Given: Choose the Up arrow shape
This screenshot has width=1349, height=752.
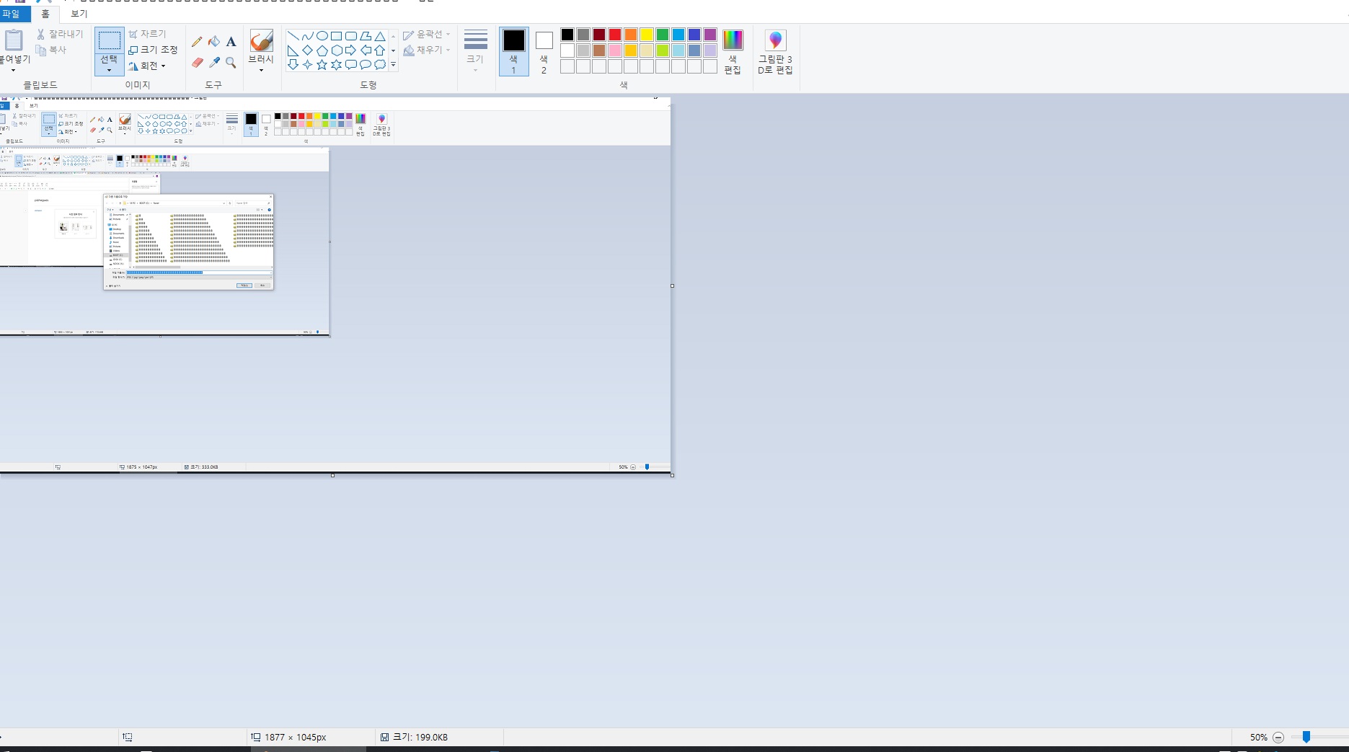Looking at the screenshot, I should (379, 50).
